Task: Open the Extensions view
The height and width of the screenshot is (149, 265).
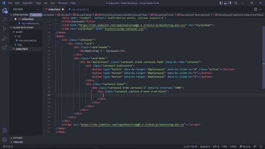Action: [x=5, y=48]
